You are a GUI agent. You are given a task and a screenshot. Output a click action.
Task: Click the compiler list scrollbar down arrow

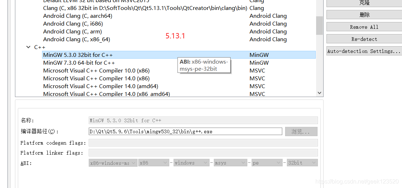(319, 93)
